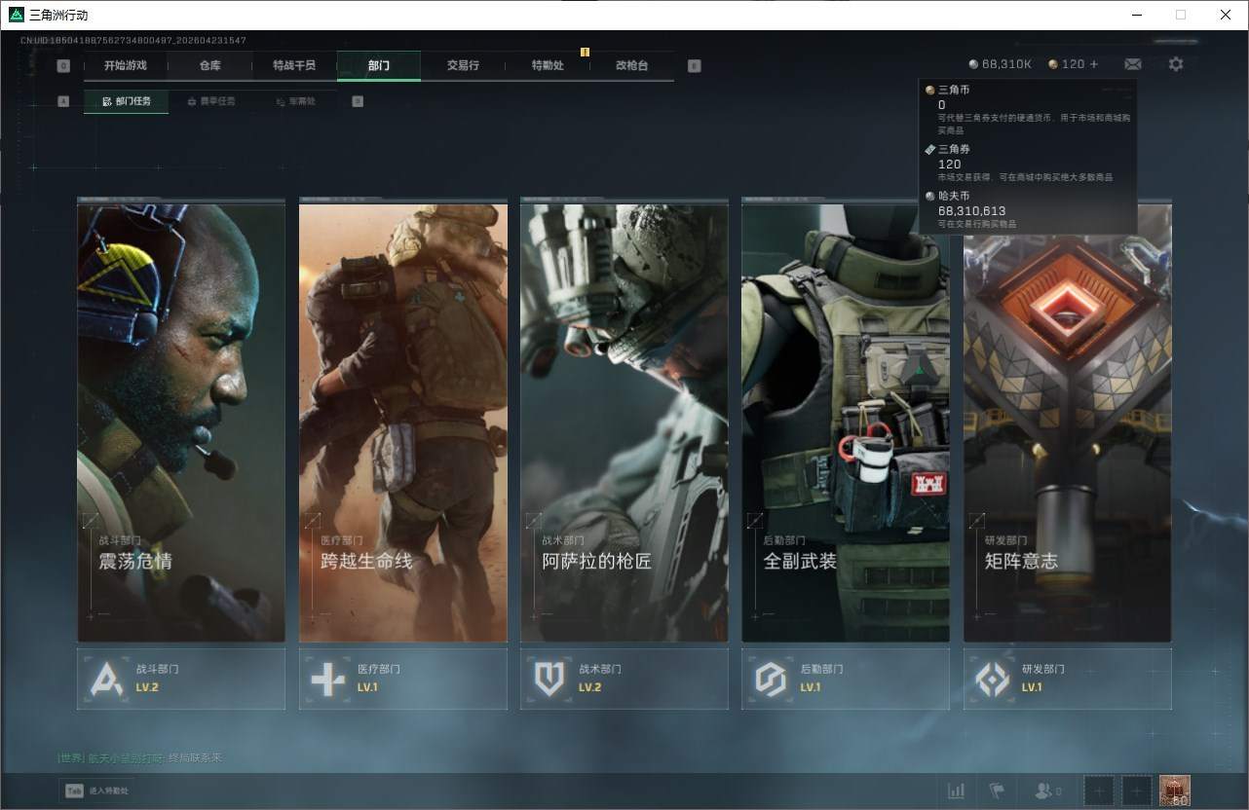Open the 震荡危情 combat department card

coord(181,423)
